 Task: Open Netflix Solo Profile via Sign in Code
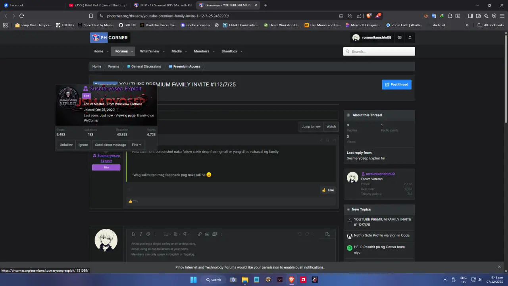(x=382, y=235)
